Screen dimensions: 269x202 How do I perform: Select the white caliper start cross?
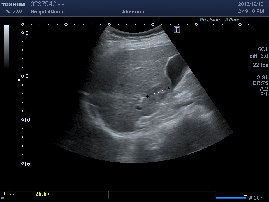147,97
